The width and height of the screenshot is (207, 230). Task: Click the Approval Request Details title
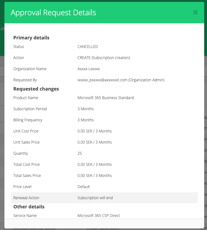click(x=53, y=13)
